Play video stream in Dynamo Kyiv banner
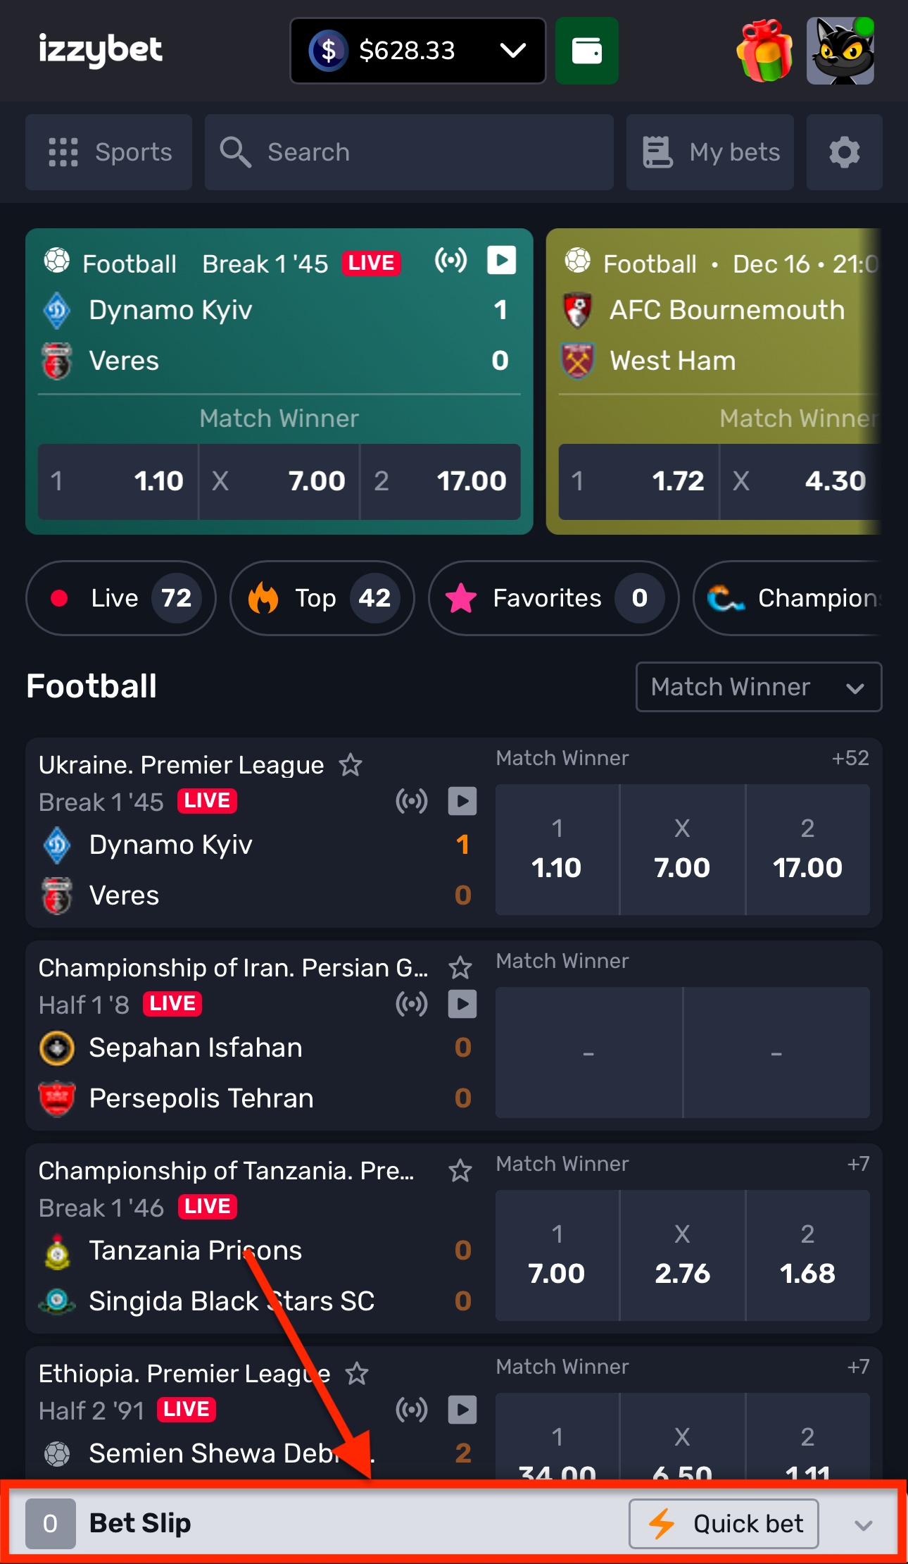This screenshot has width=908, height=1564. [501, 261]
